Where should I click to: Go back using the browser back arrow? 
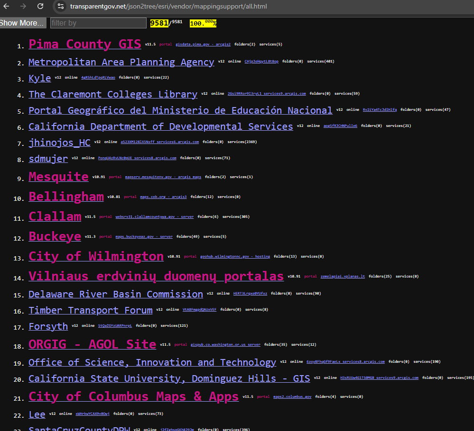6,6
